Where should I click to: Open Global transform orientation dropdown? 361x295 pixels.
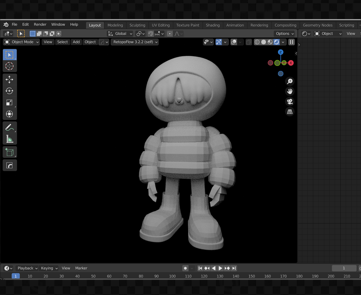click(x=120, y=34)
